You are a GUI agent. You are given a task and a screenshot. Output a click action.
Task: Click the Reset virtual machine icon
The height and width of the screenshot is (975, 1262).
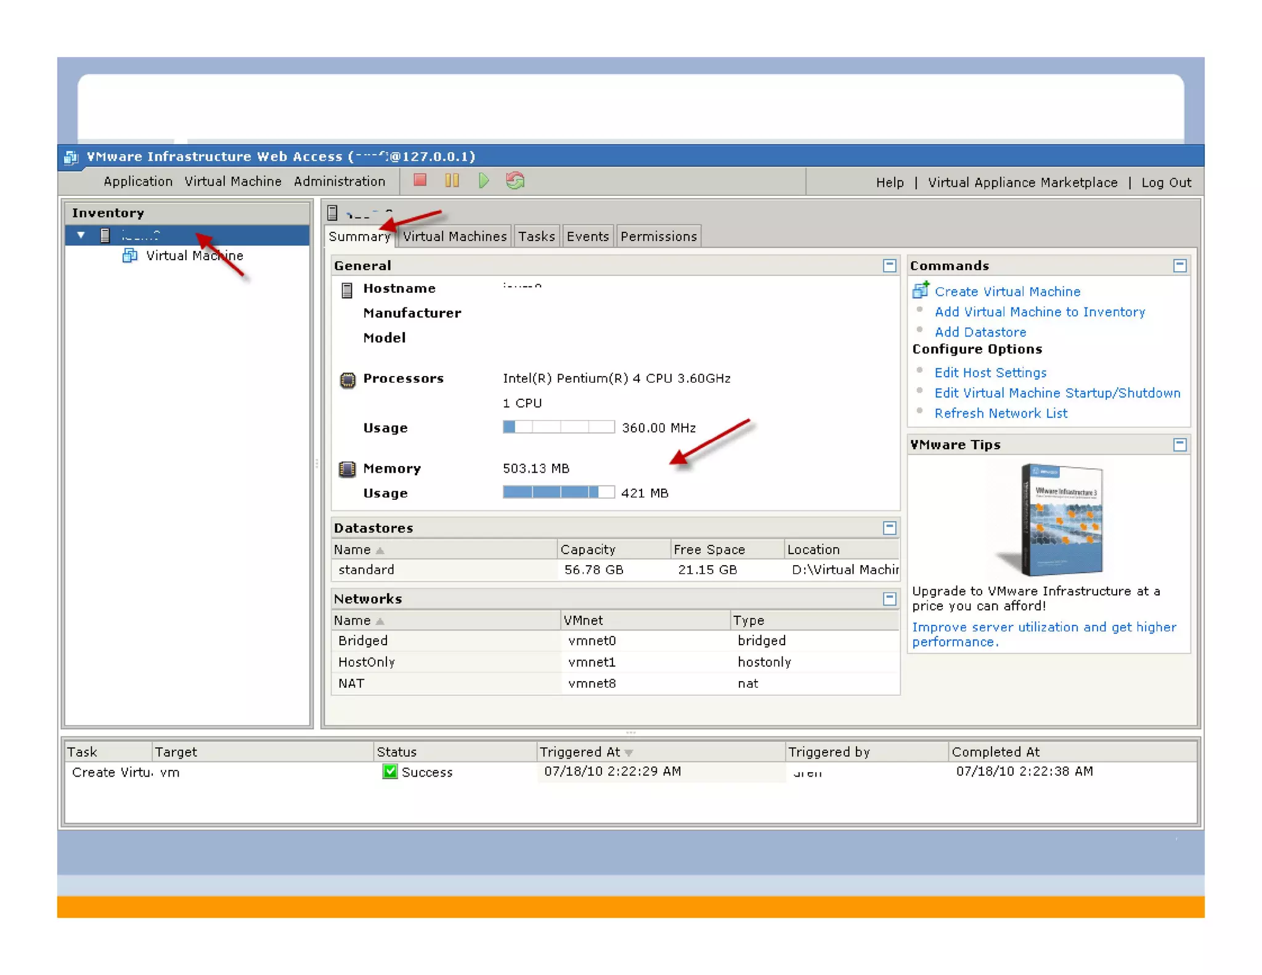pyautogui.click(x=515, y=180)
